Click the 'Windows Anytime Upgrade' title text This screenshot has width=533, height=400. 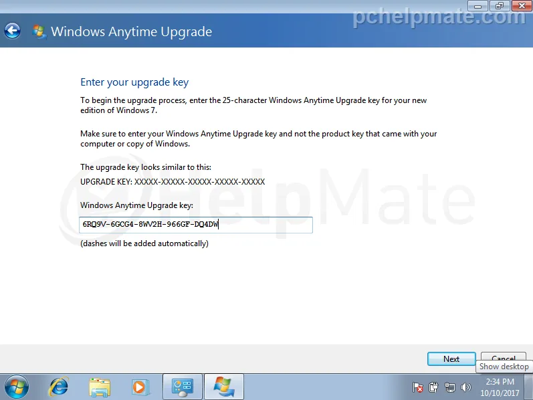(131, 31)
